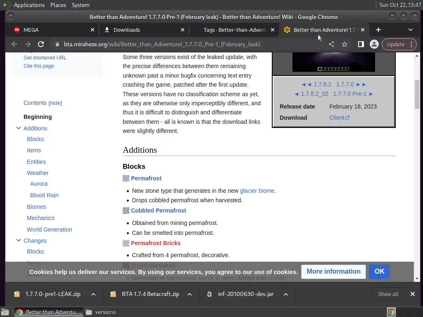The width and height of the screenshot is (423, 317).
Task: Click the browser back arrow
Action: (x=14, y=44)
